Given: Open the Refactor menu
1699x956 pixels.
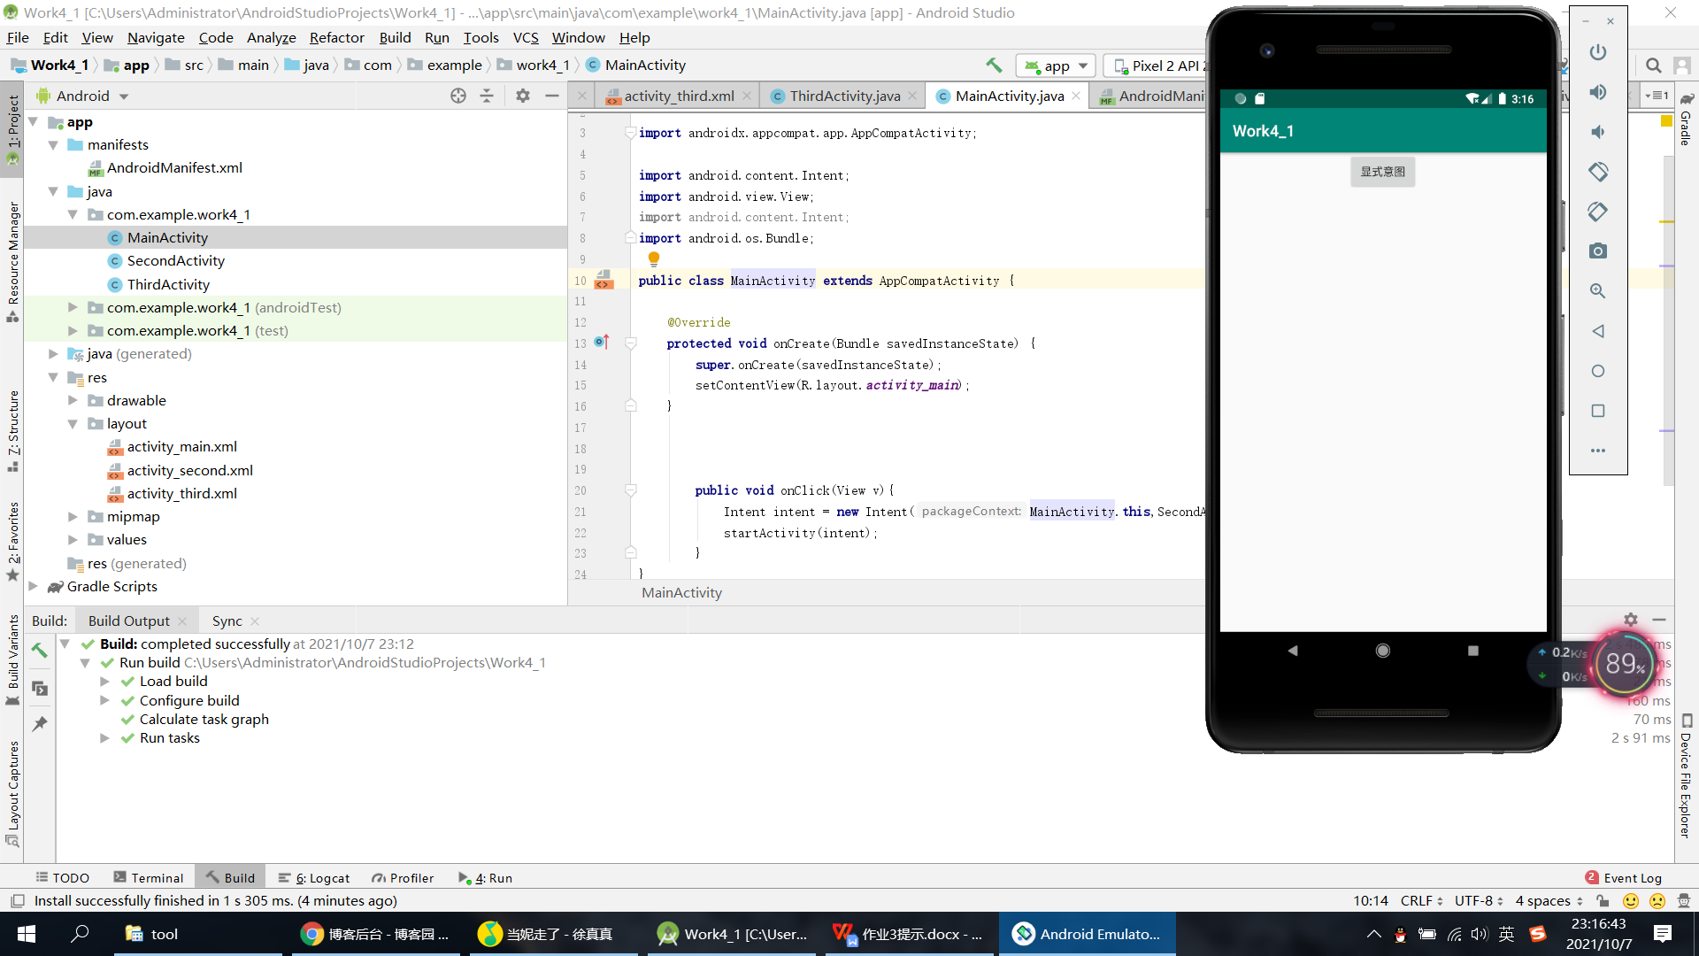Looking at the screenshot, I should (x=336, y=37).
